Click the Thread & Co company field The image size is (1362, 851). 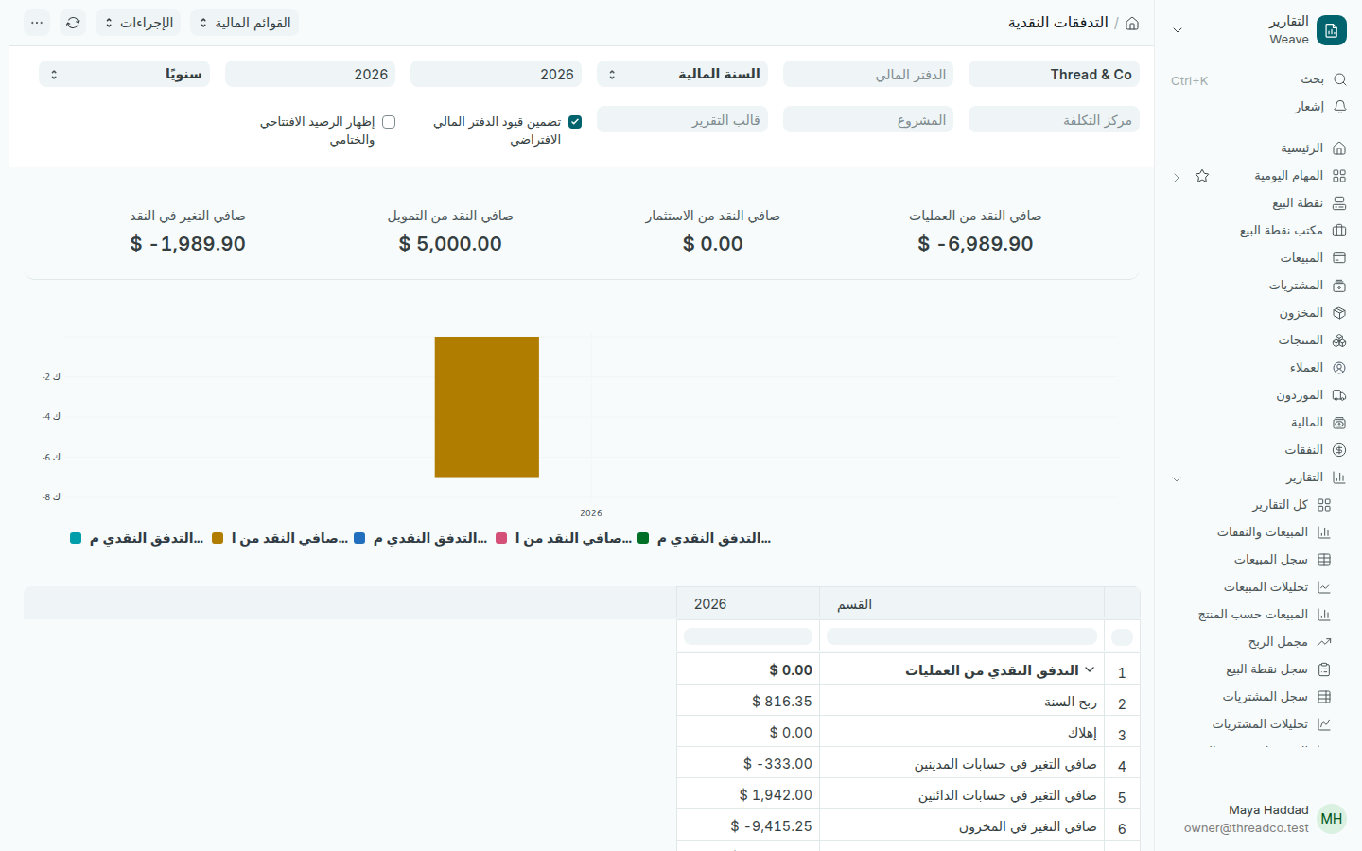point(1054,74)
